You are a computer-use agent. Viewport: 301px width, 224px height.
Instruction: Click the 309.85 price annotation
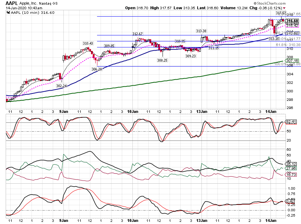[x=109, y=46]
